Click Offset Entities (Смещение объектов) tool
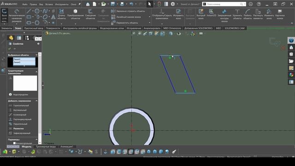Image resolution: width=295 pixels, height=166 pixels. (x=90, y=14)
